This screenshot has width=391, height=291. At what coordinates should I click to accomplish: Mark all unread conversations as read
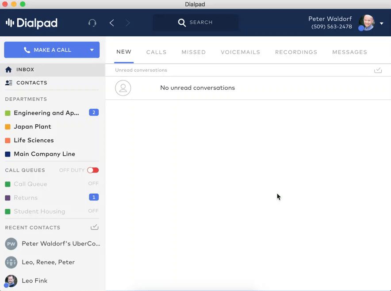378,70
